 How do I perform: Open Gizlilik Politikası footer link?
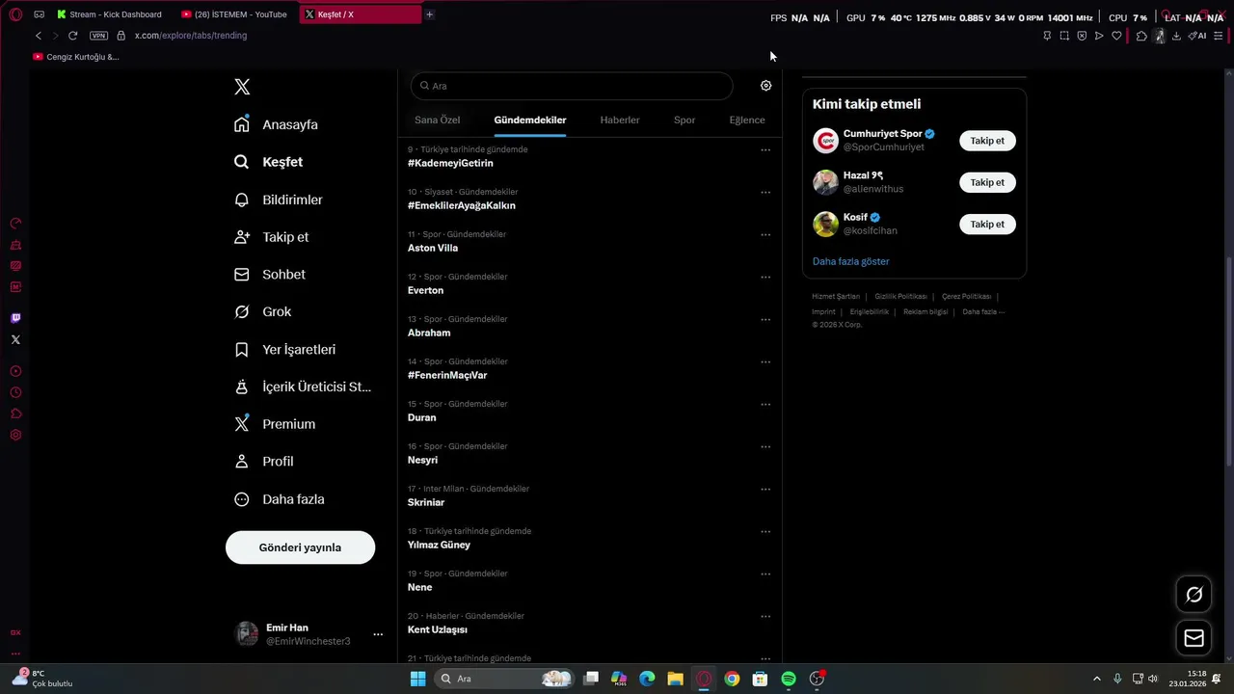pos(900,297)
